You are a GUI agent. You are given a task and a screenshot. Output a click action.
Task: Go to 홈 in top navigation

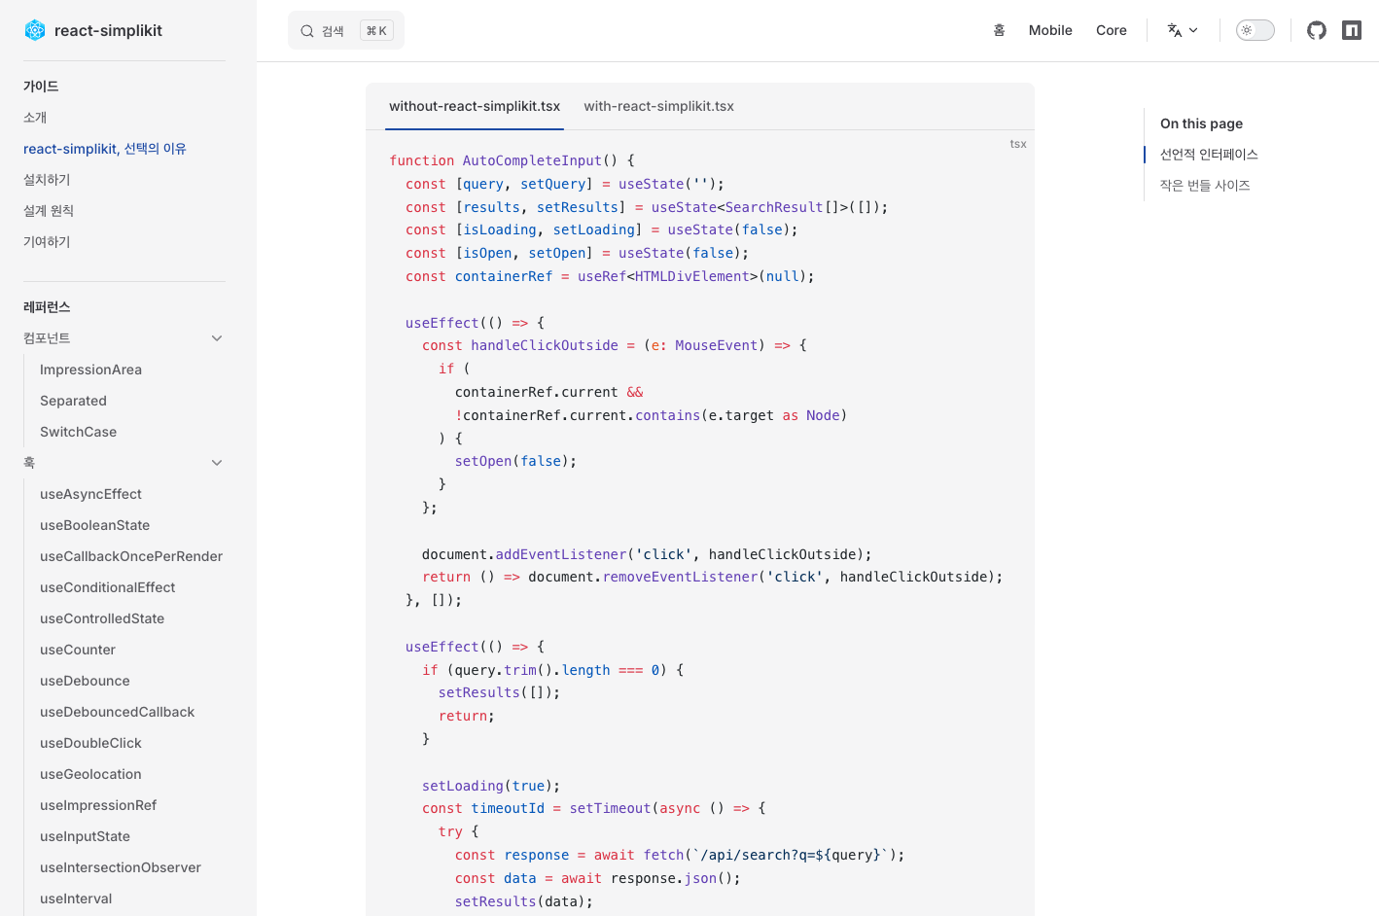(999, 30)
